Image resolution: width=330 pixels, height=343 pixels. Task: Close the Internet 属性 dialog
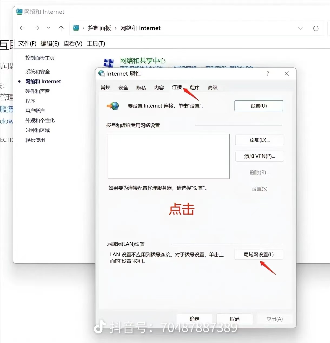(287, 74)
